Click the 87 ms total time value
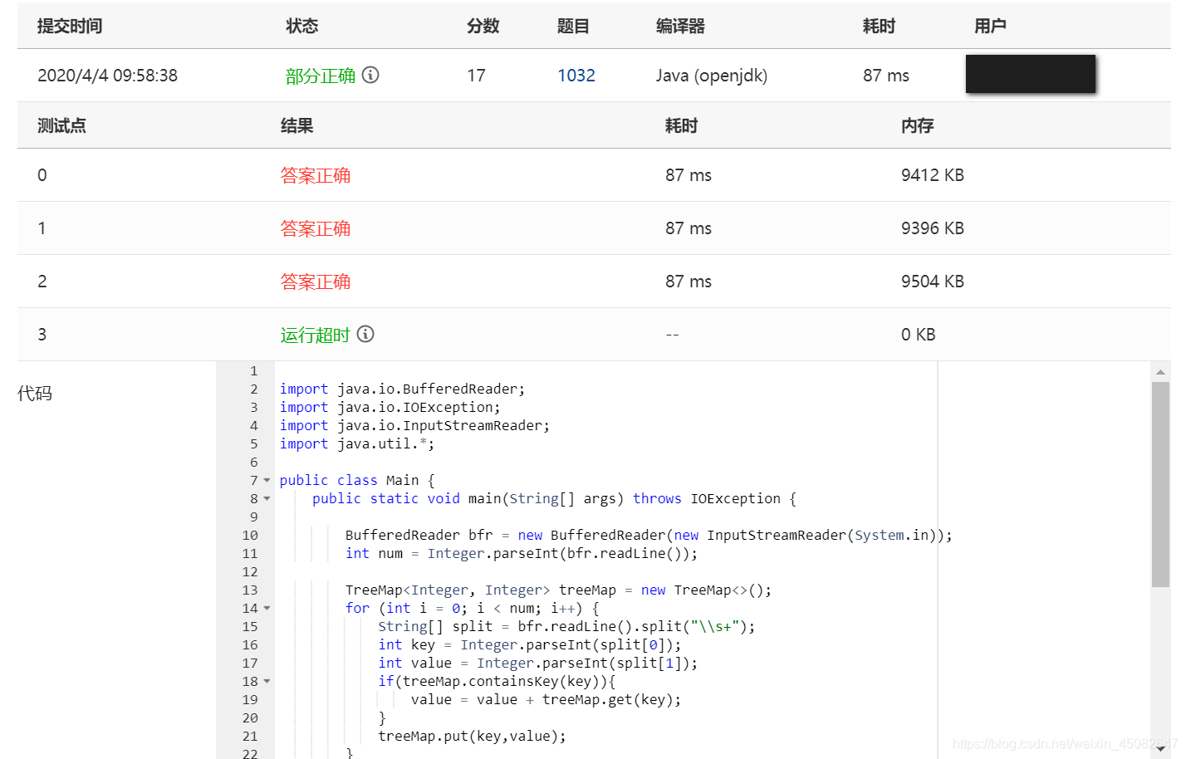The image size is (1186, 759). point(886,76)
